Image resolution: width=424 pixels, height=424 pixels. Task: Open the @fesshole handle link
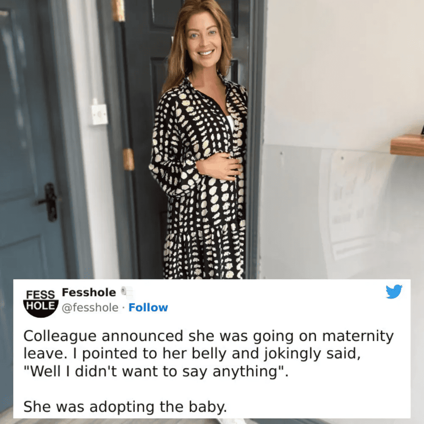(x=90, y=308)
